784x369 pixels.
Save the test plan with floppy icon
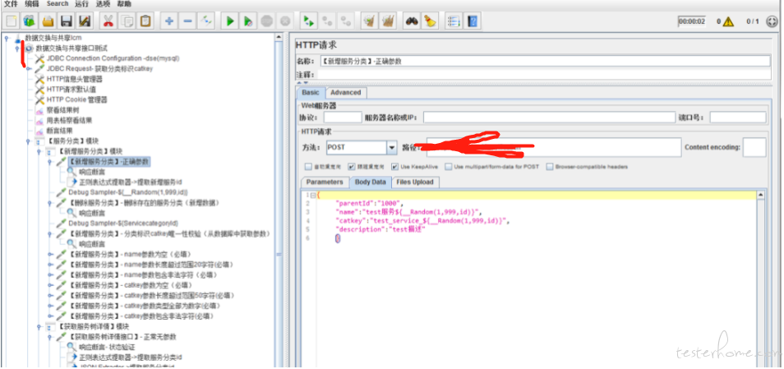point(66,21)
